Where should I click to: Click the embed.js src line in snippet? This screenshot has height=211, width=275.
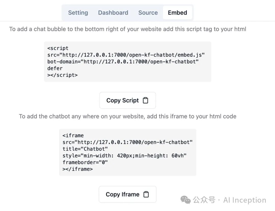[x=126, y=55]
